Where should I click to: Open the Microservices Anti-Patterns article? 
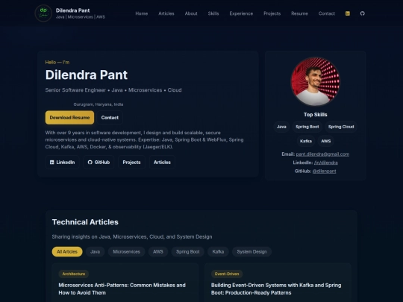(x=122, y=289)
